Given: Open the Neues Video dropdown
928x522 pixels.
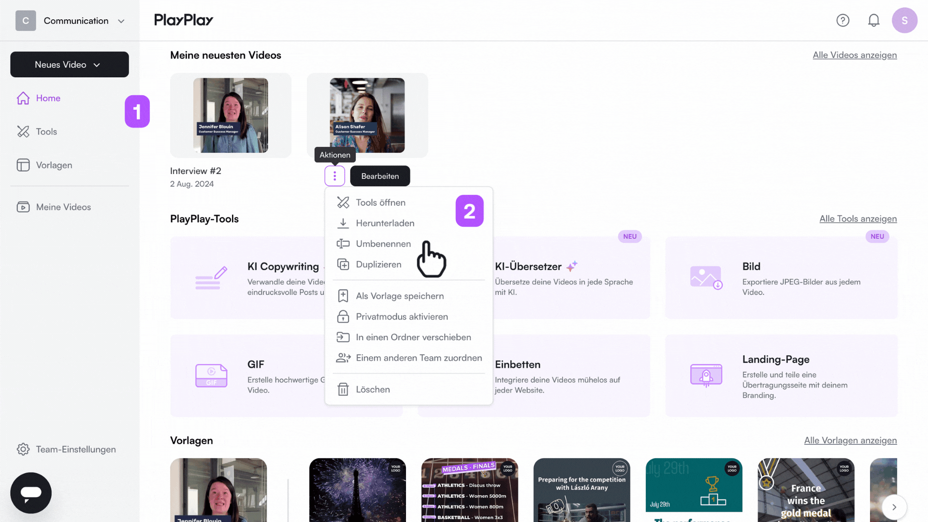Looking at the screenshot, I should click(70, 64).
